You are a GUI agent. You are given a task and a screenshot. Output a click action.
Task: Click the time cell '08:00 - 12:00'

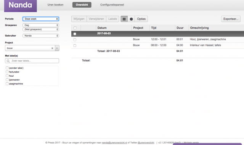tap(159, 45)
